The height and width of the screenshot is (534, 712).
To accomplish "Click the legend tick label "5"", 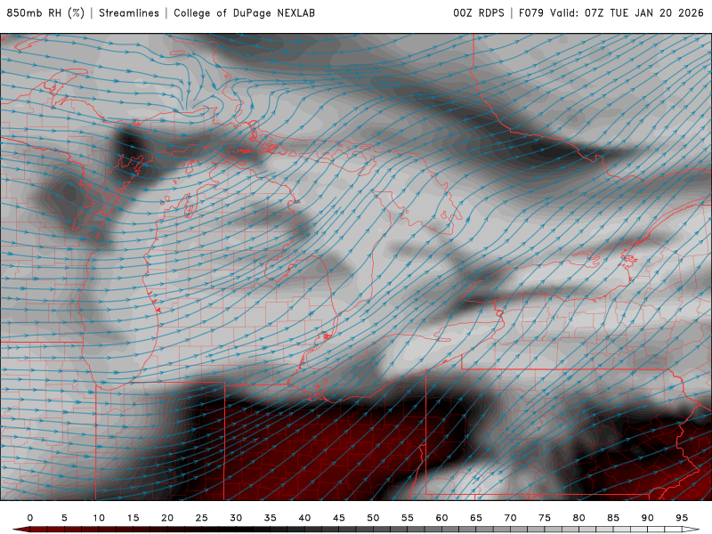I will [x=64, y=518].
